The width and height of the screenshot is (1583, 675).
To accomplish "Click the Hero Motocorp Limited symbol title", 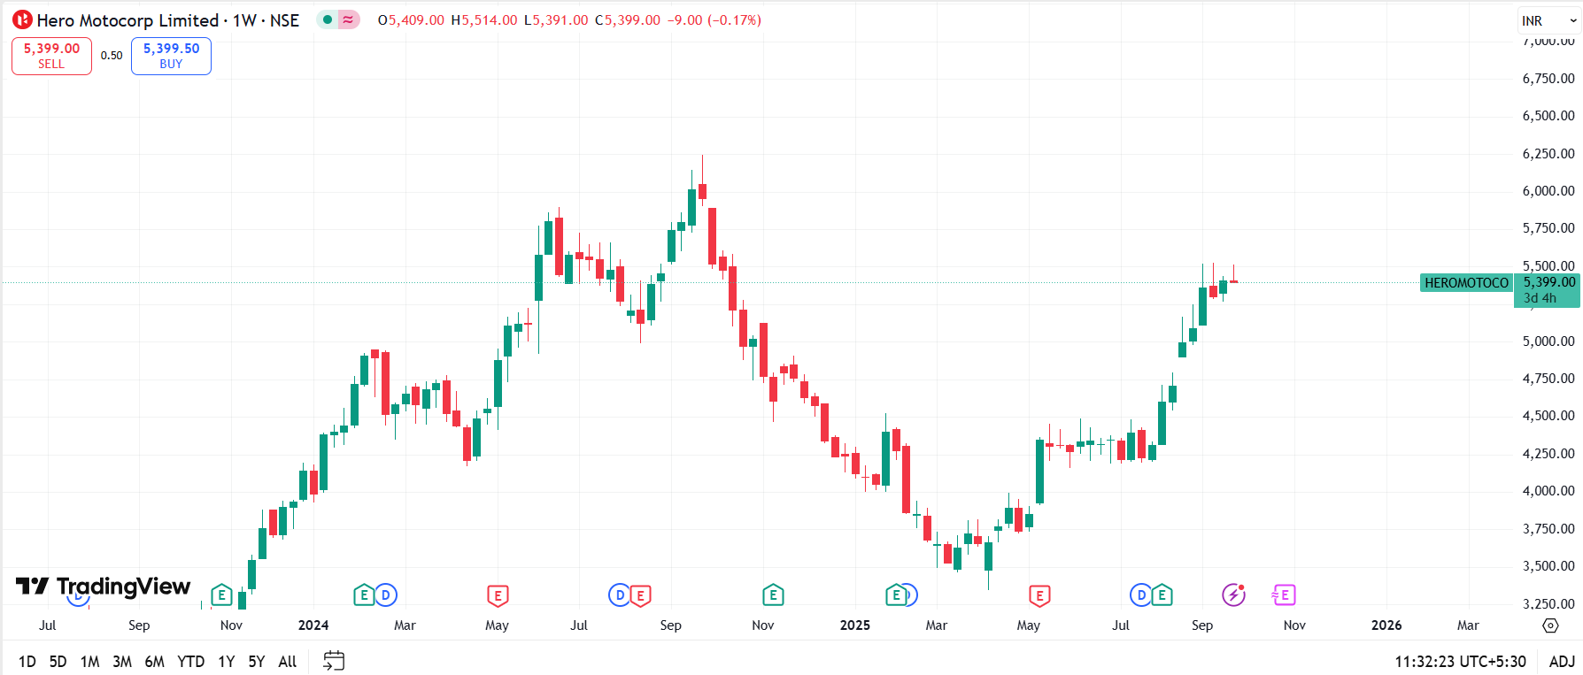I will point(127,19).
